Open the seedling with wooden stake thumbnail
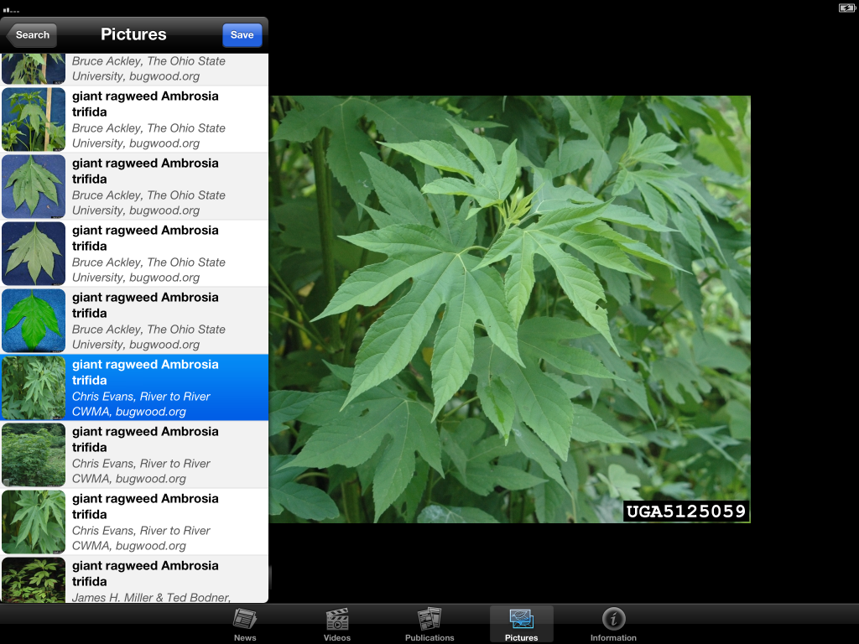The image size is (859, 644). point(34,119)
